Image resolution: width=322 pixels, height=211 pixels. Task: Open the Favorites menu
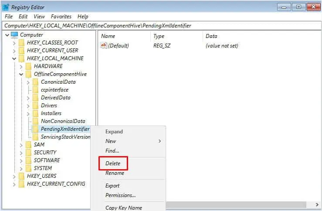(x=61, y=17)
